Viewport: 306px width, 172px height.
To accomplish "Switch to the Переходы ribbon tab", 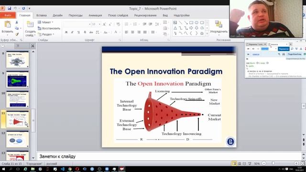I will (x=76, y=15).
